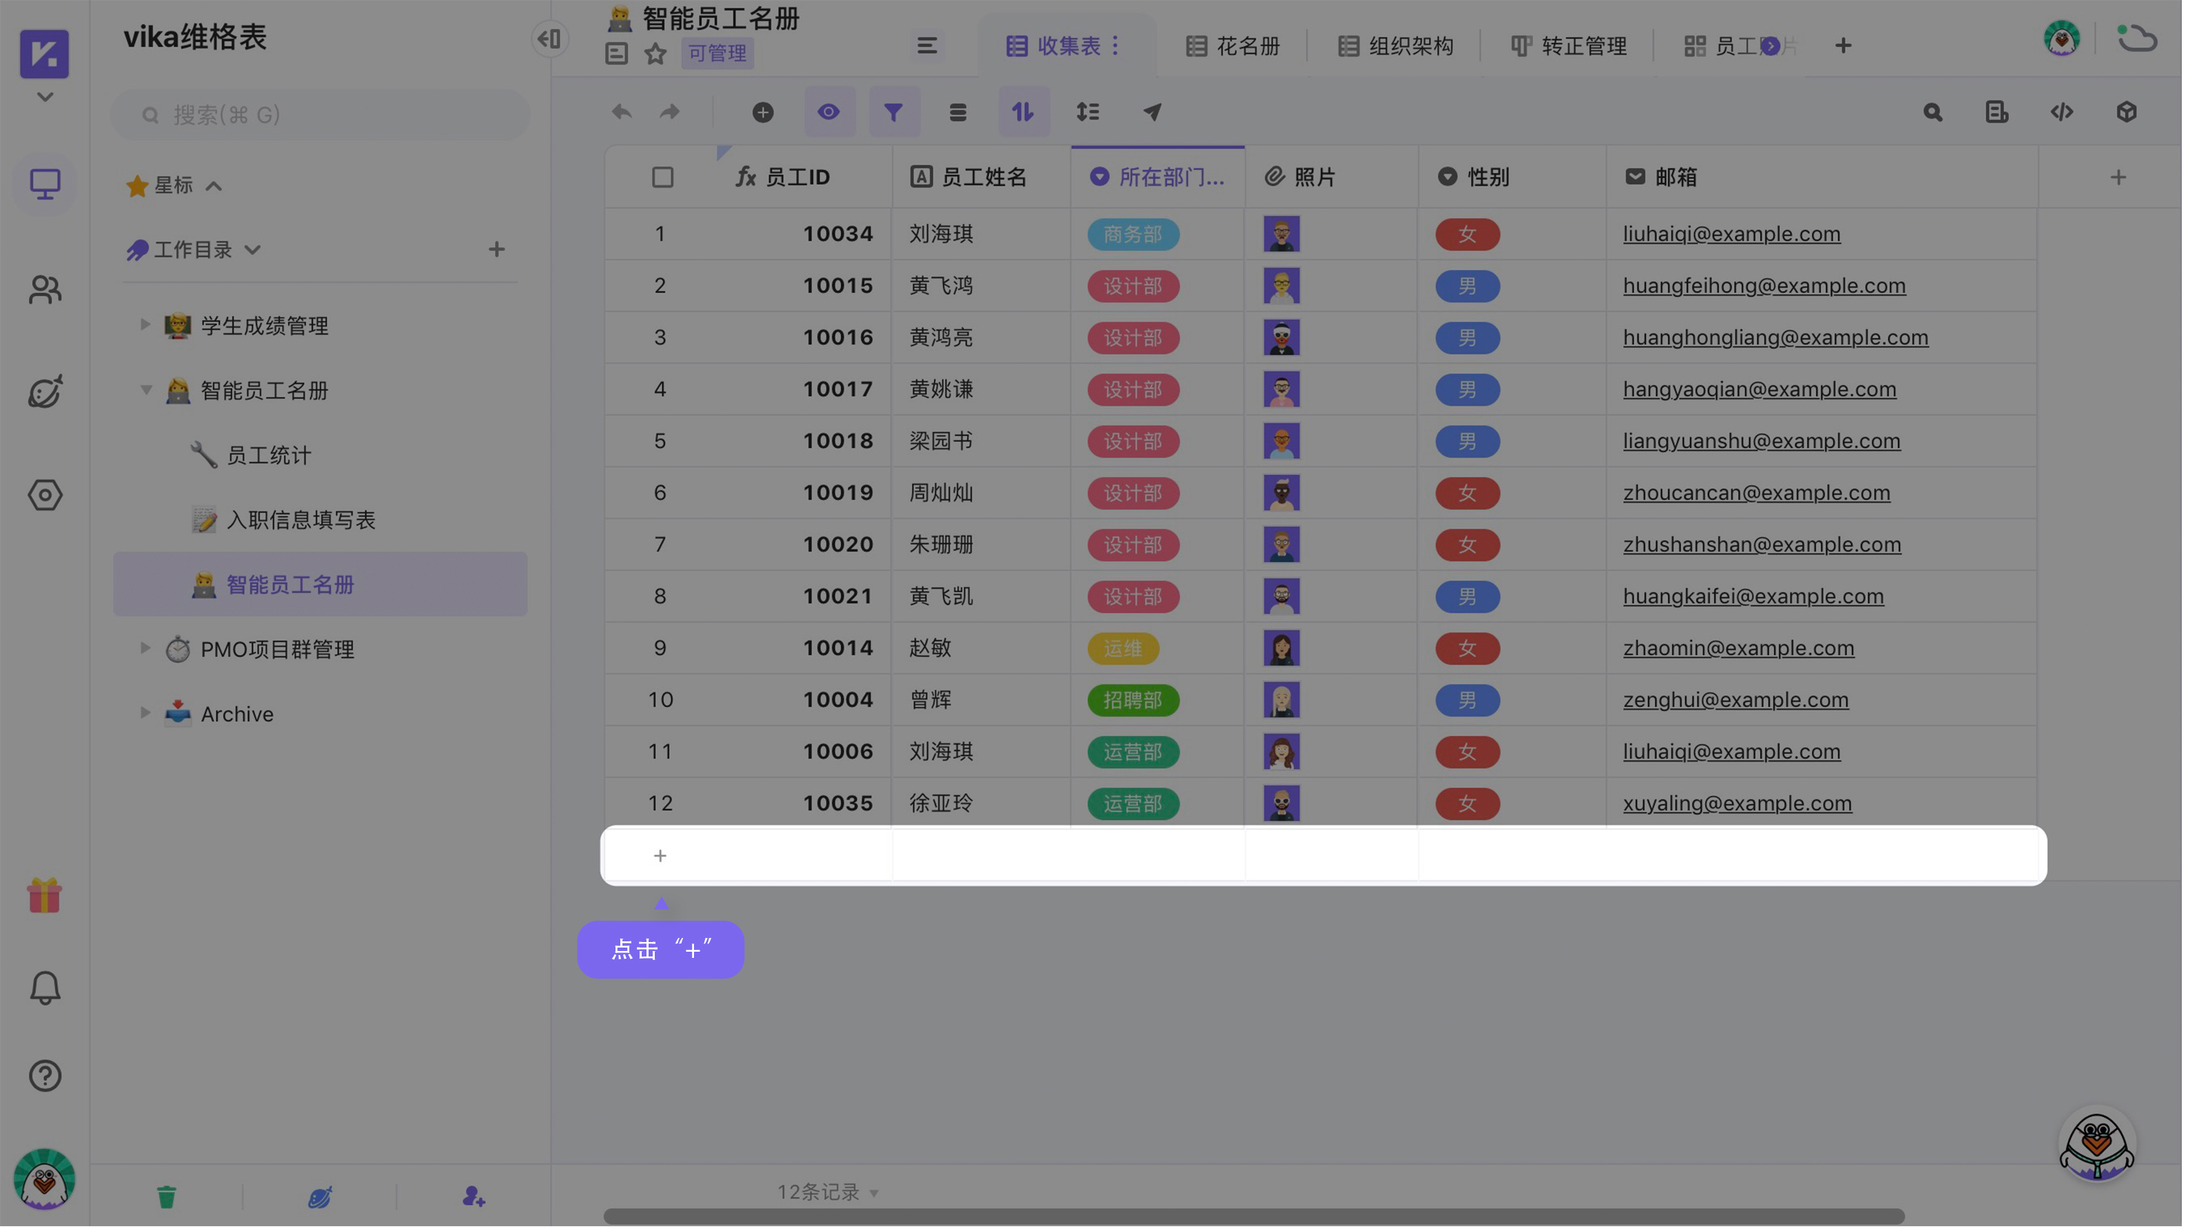Switch to the 组织架构 tab
This screenshot has height=1229, width=2186.
(x=1395, y=46)
